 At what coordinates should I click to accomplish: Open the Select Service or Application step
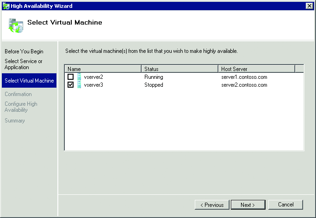[x=24, y=64]
